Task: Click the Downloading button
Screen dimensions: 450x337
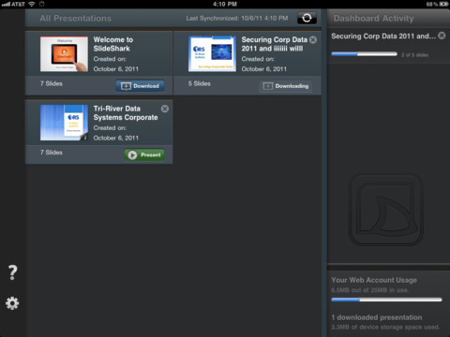Action: click(x=286, y=86)
